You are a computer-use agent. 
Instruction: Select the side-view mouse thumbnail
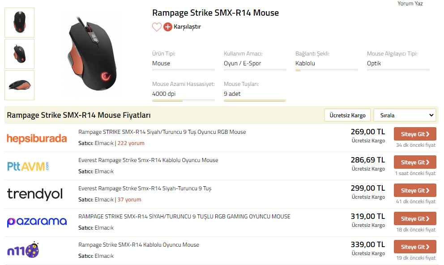point(20,85)
